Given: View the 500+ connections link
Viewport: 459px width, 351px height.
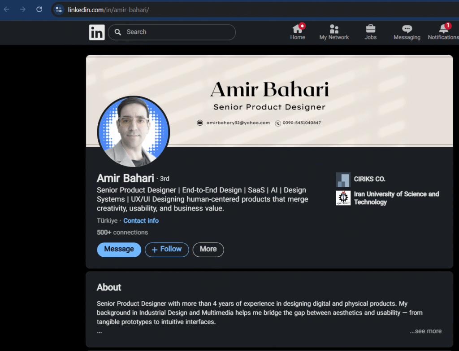Looking at the screenshot, I should tap(122, 233).
